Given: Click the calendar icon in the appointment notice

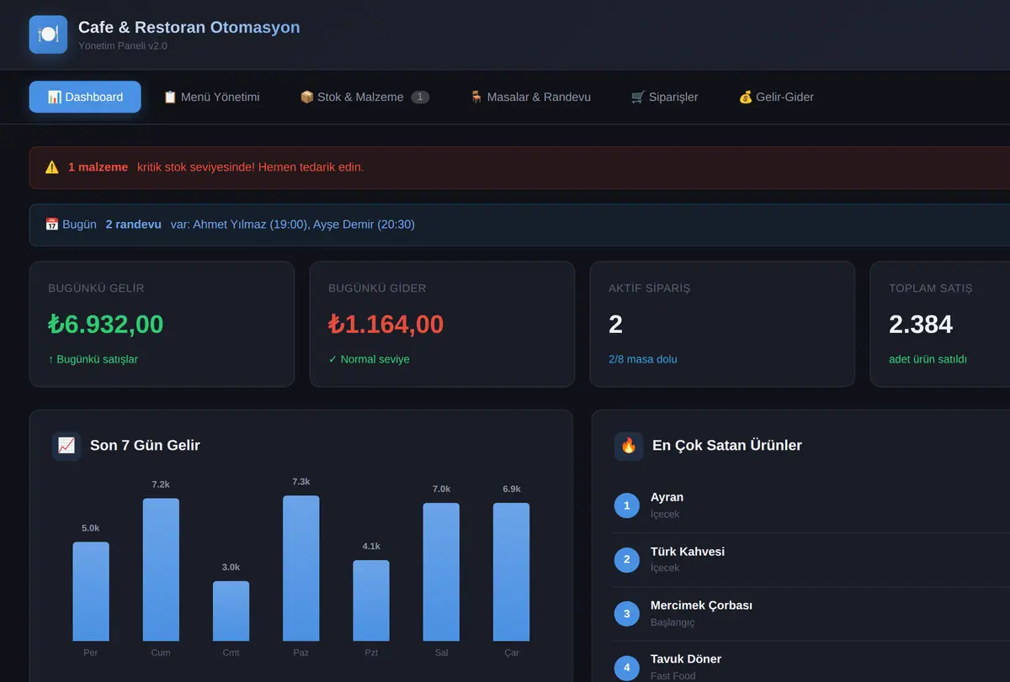Looking at the screenshot, I should 51,225.
